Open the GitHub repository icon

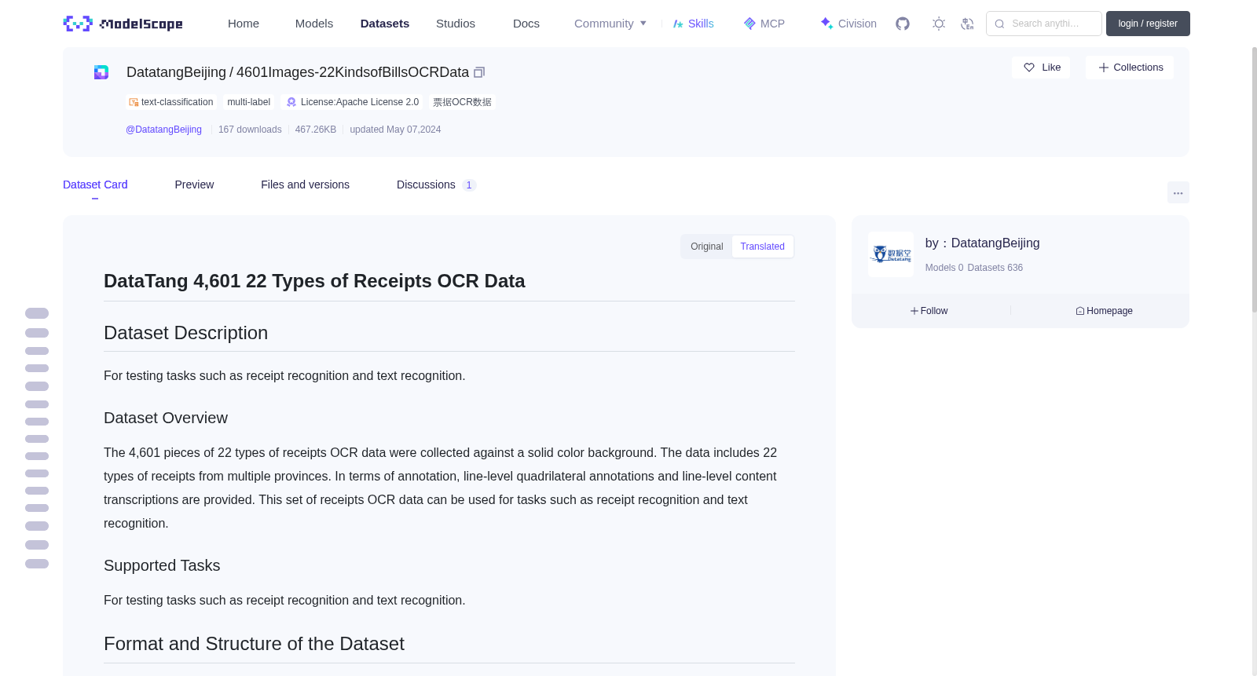tap(903, 24)
